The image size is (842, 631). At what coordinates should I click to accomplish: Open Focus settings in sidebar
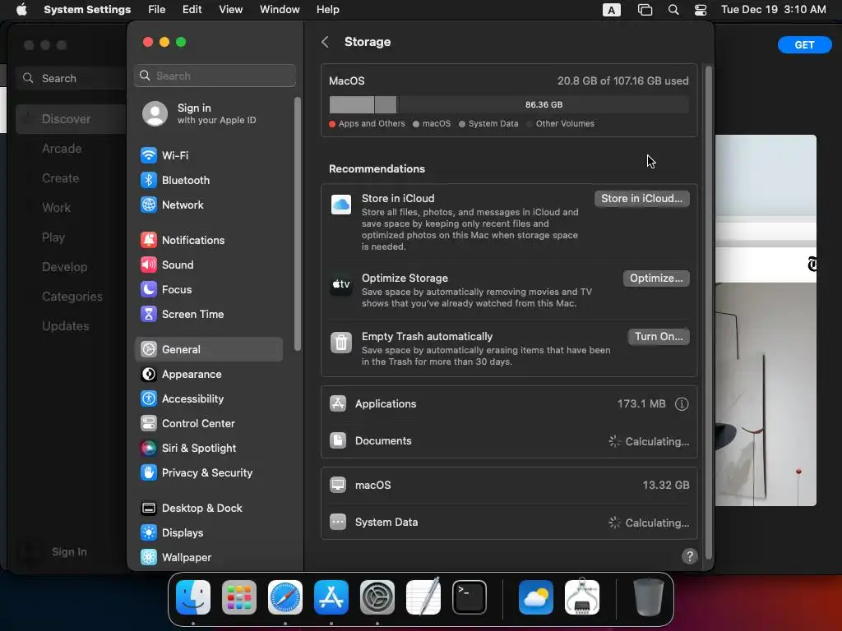pos(208,290)
